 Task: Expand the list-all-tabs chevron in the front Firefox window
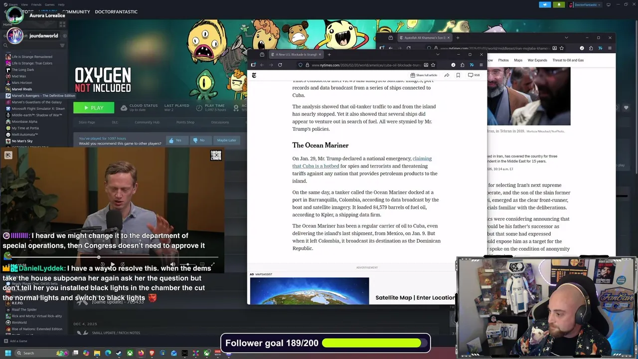coord(438,54)
